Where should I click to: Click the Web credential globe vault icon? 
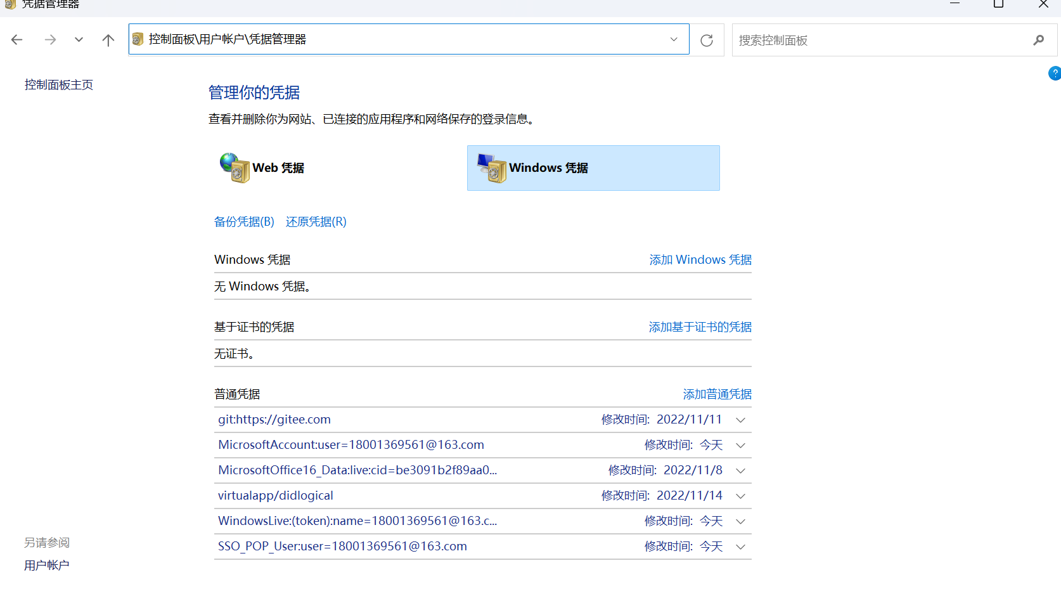click(235, 168)
